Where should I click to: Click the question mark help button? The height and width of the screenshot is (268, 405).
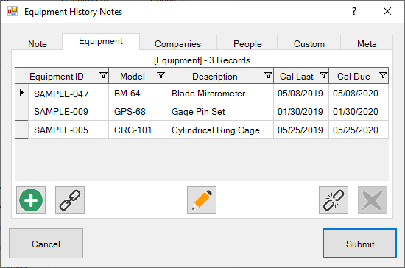(354, 11)
